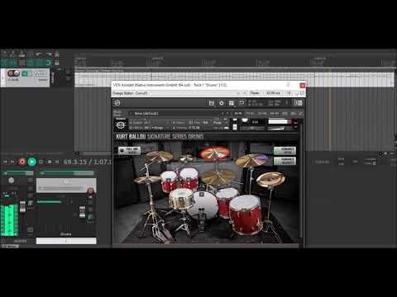Go to project start in transport
The width and height of the screenshot is (397, 297).
coord(5,162)
